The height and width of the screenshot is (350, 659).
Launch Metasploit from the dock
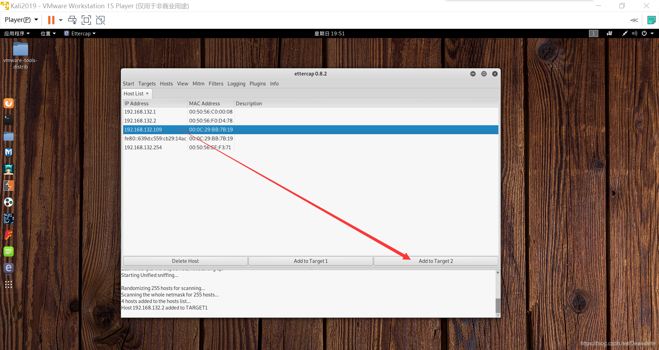[x=9, y=152]
